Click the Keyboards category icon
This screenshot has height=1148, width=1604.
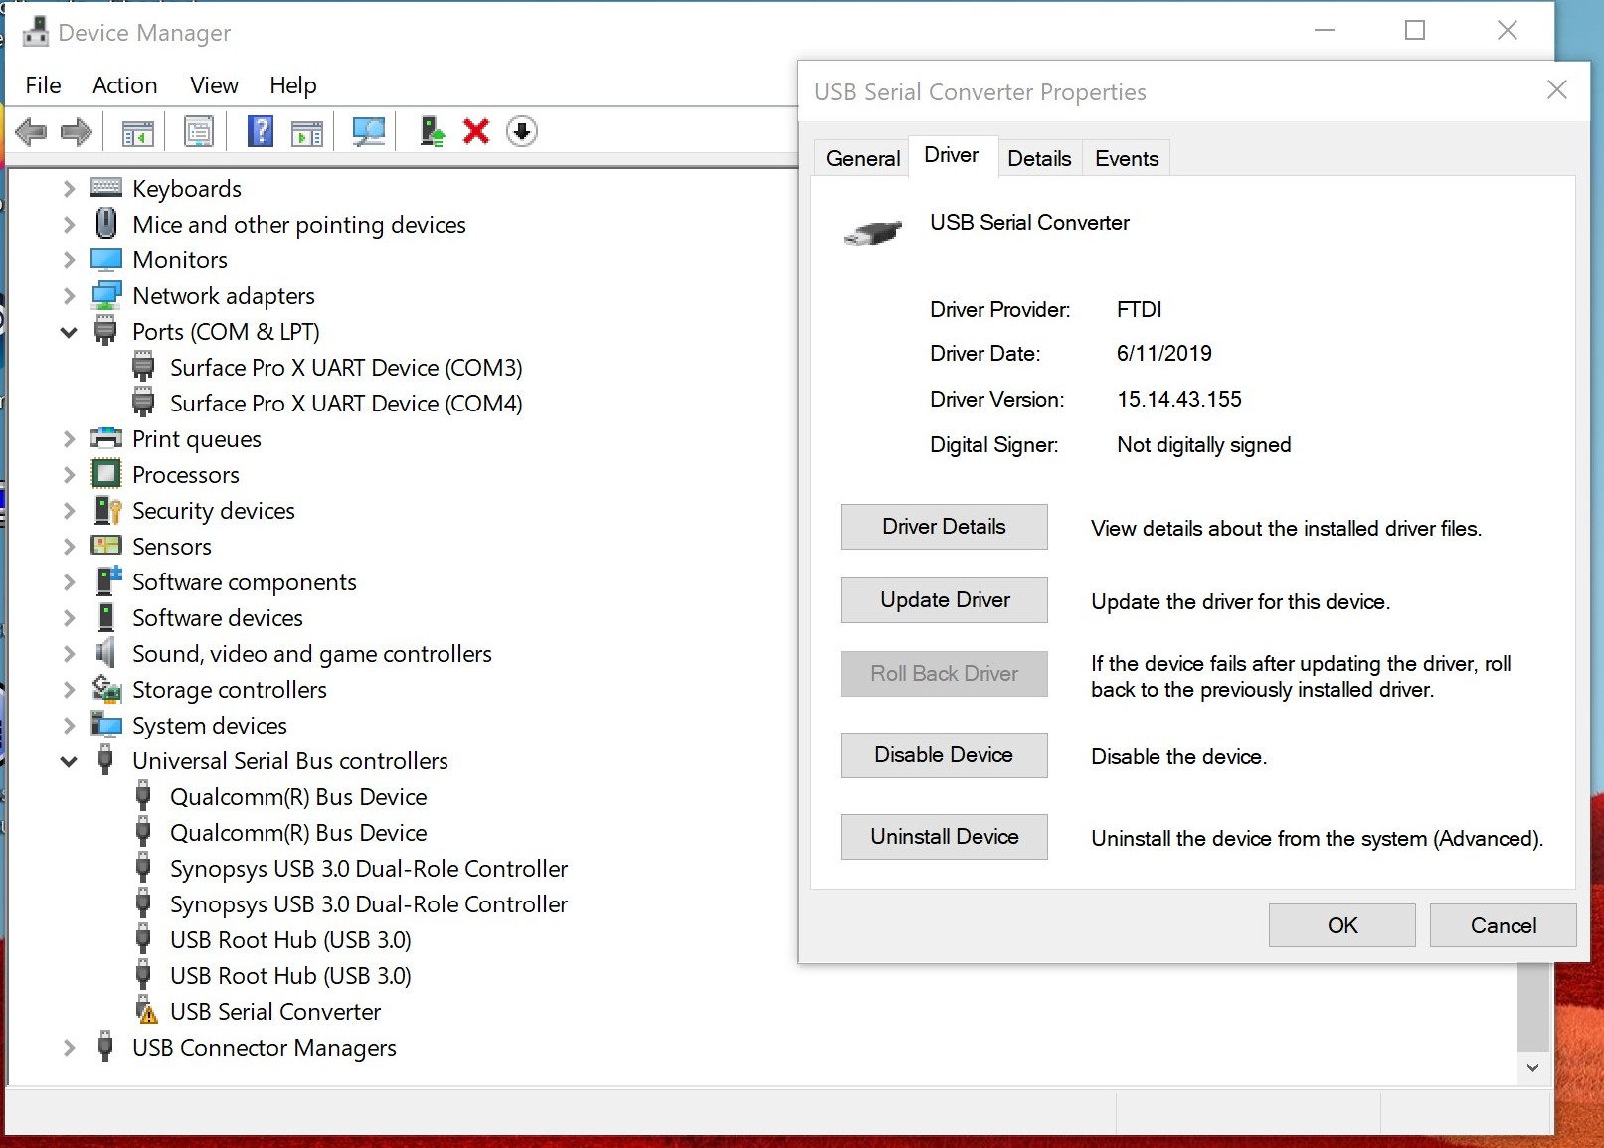(x=106, y=188)
